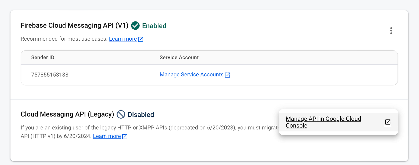Select Manage API in Google Cloud Console
This screenshot has height=165, width=419.
[338, 122]
